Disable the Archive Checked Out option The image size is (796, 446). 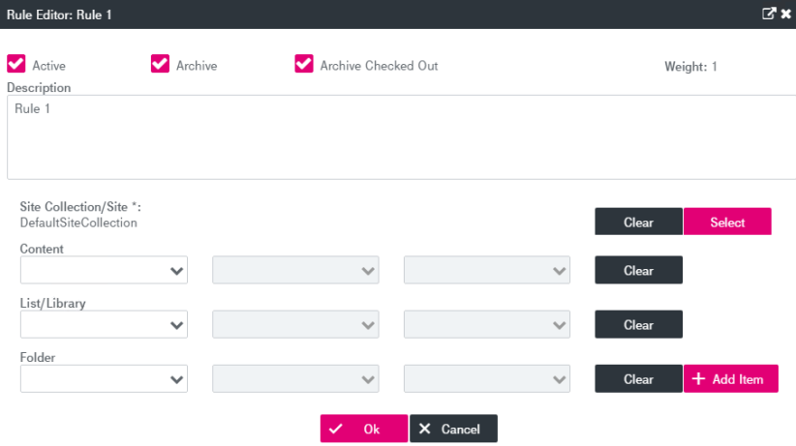tap(304, 64)
